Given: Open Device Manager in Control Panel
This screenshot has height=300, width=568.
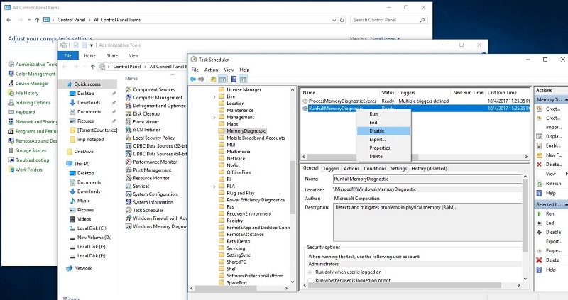Looking at the screenshot, I should (32, 83).
